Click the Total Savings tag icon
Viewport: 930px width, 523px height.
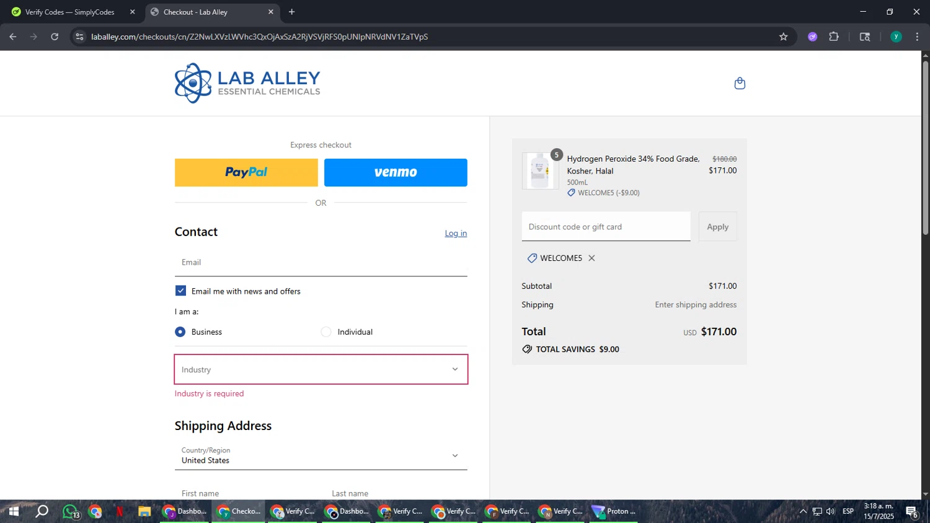[527, 349]
